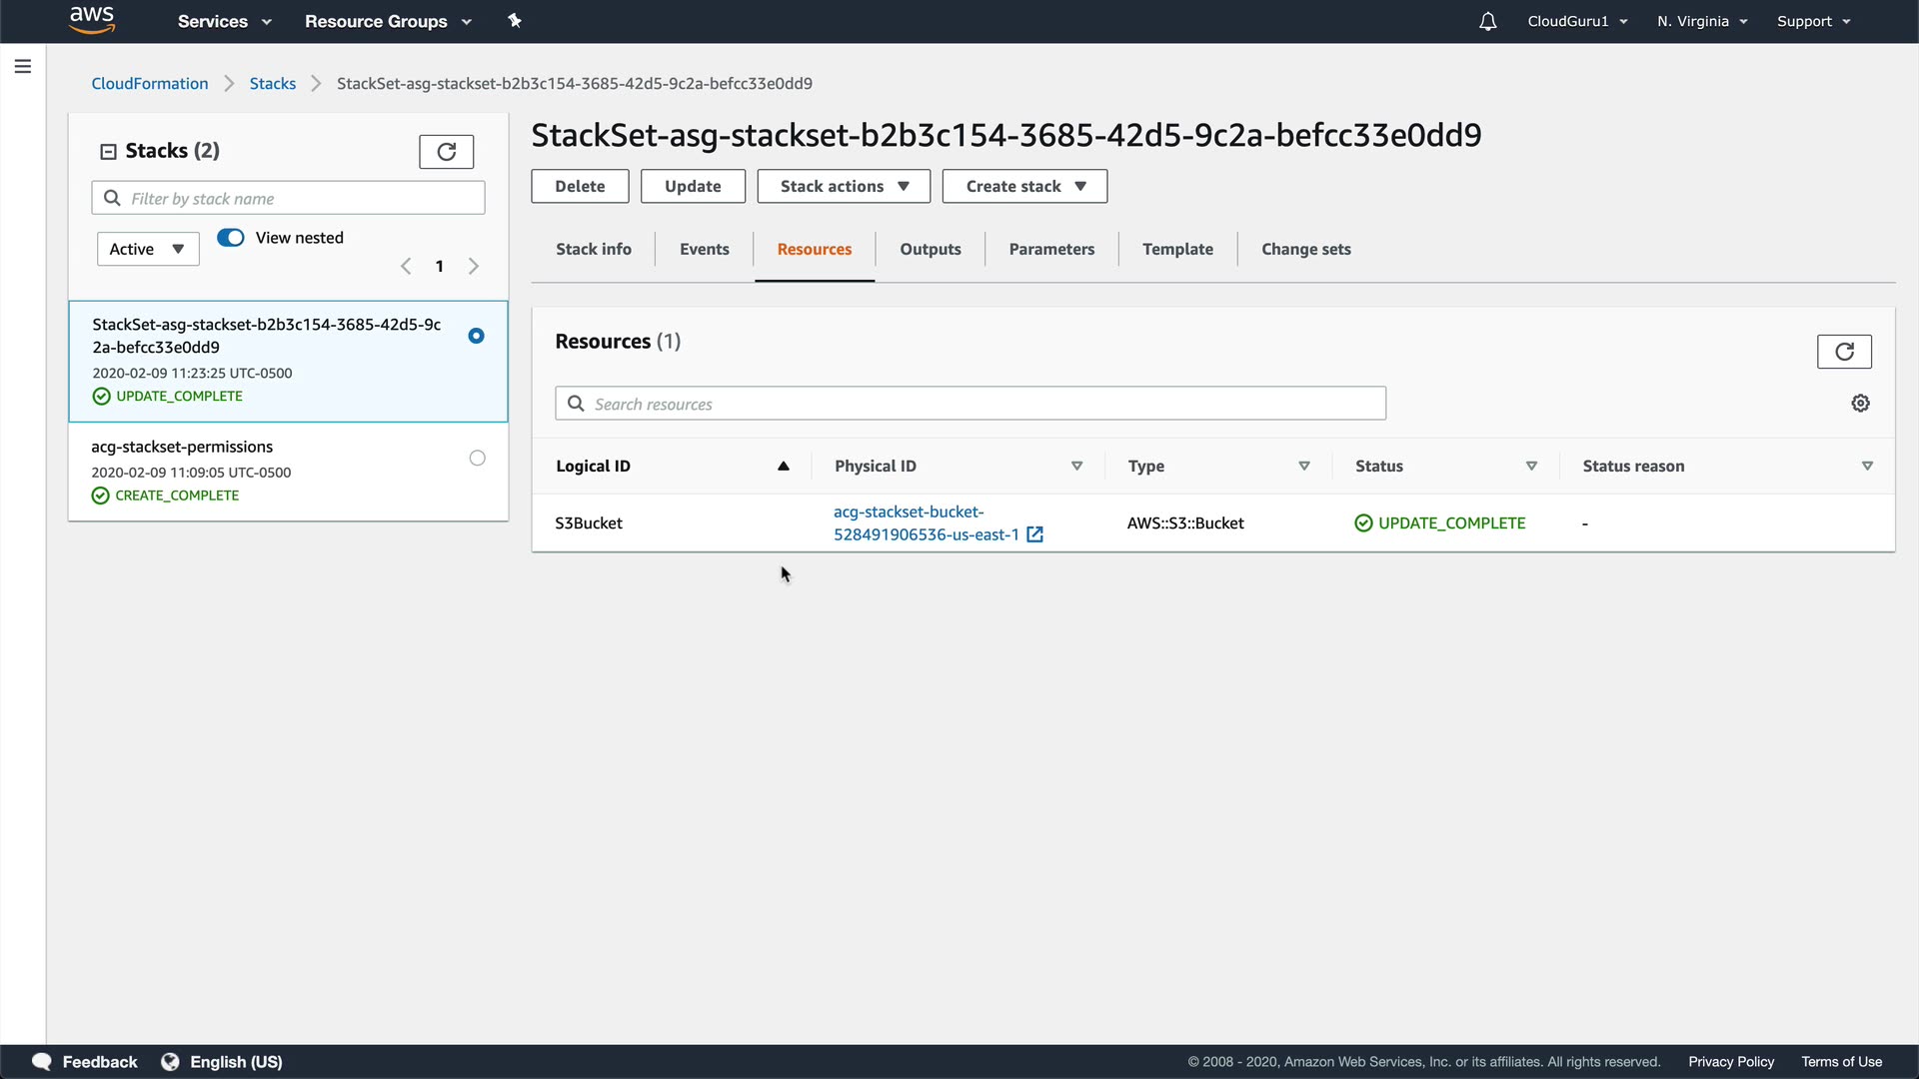Viewport: 1919px width, 1079px height.
Task: Refresh the Resources table
Action: [x=1843, y=352]
